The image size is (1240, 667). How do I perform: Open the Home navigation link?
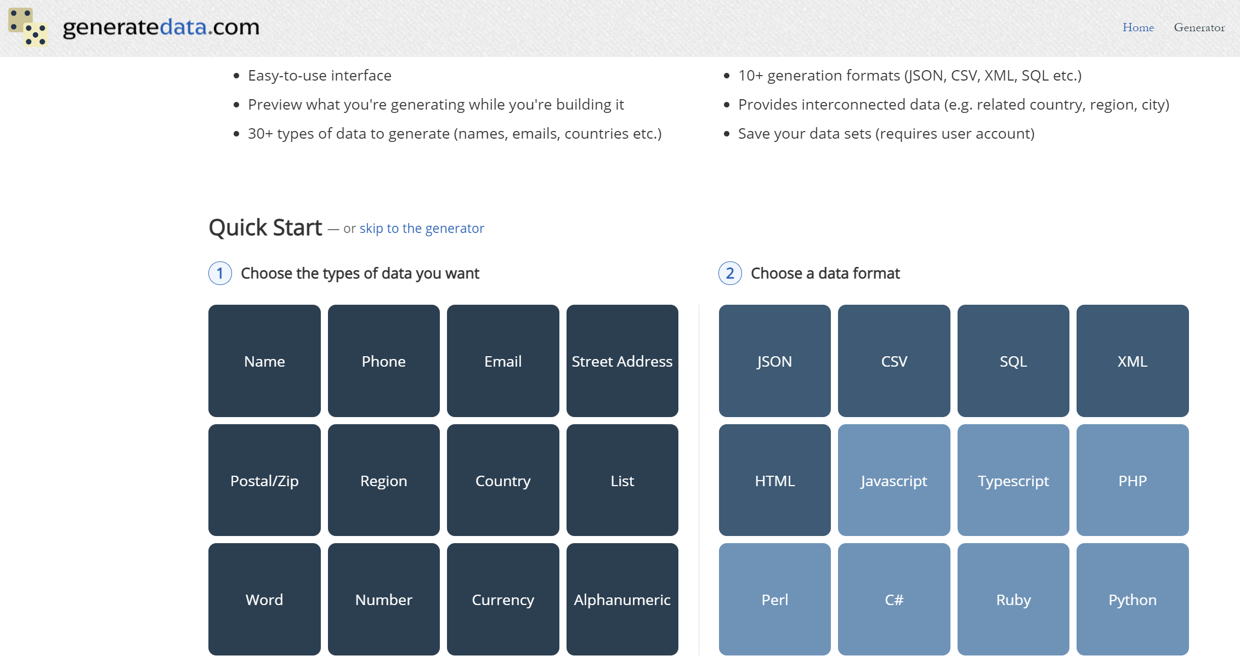[x=1138, y=27]
